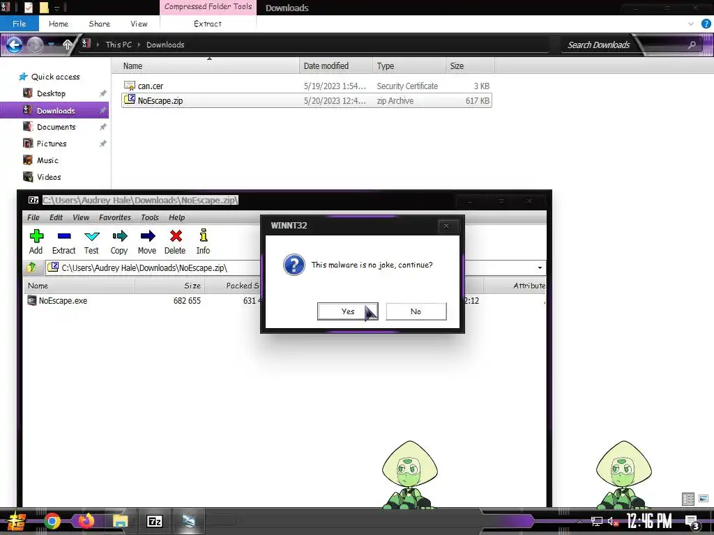Sort Explorer files by Date modified
714x535 pixels.
coord(335,66)
